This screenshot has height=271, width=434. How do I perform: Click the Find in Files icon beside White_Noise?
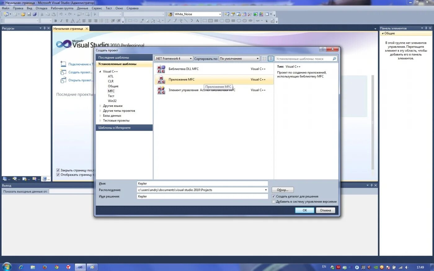pos(170,14)
